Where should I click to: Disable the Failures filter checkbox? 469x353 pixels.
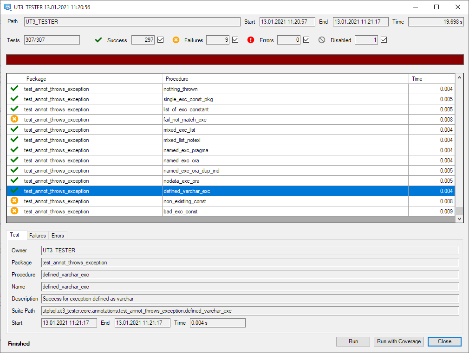pyautogui.click(x=235, y=40)
